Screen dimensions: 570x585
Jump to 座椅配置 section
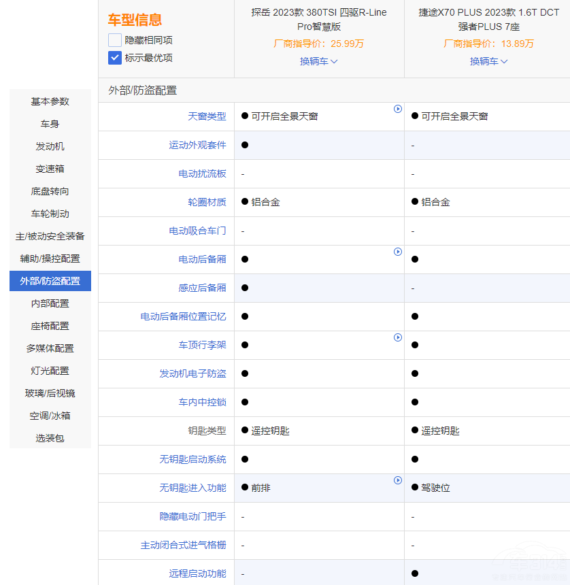click(50, 326)
